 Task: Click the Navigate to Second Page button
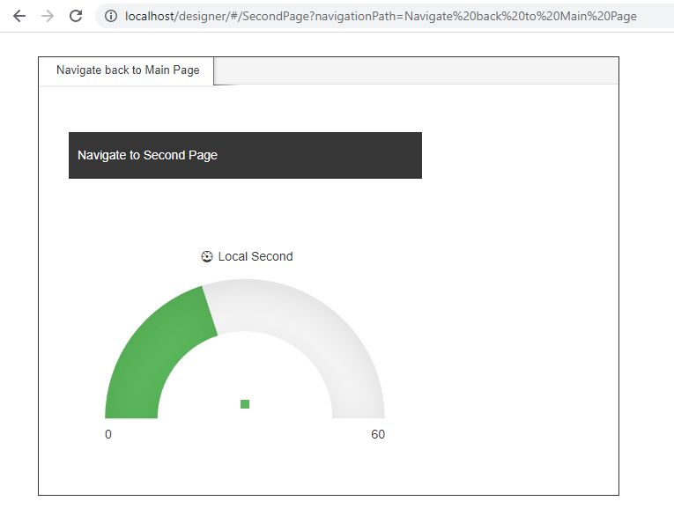click(x=245, y=155)
